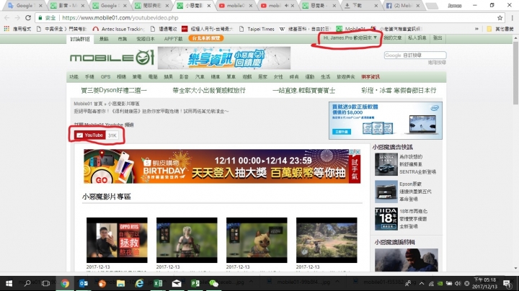
Task: Switch to the Facebook '(2) Mobi' tab
Action: [x=403, y=6]
